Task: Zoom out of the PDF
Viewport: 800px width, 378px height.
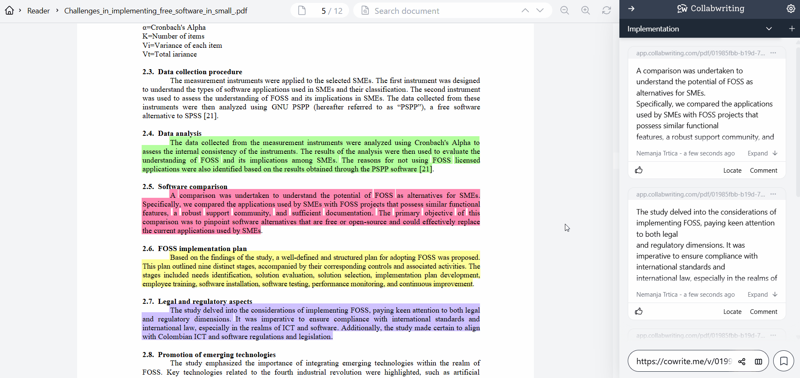Action: click(x=565, y=10)
